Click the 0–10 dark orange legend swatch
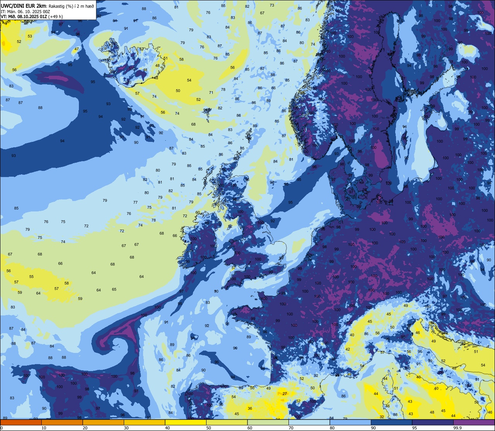The image size is (495, 431). click(20, 422)
